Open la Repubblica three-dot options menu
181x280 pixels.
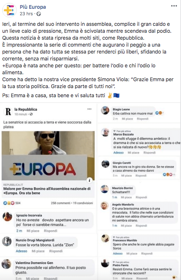point(89,109)
